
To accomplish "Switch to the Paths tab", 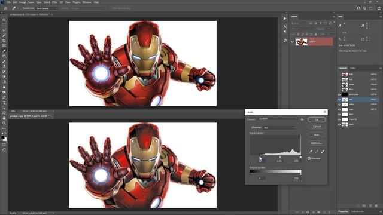I will 352,68.
